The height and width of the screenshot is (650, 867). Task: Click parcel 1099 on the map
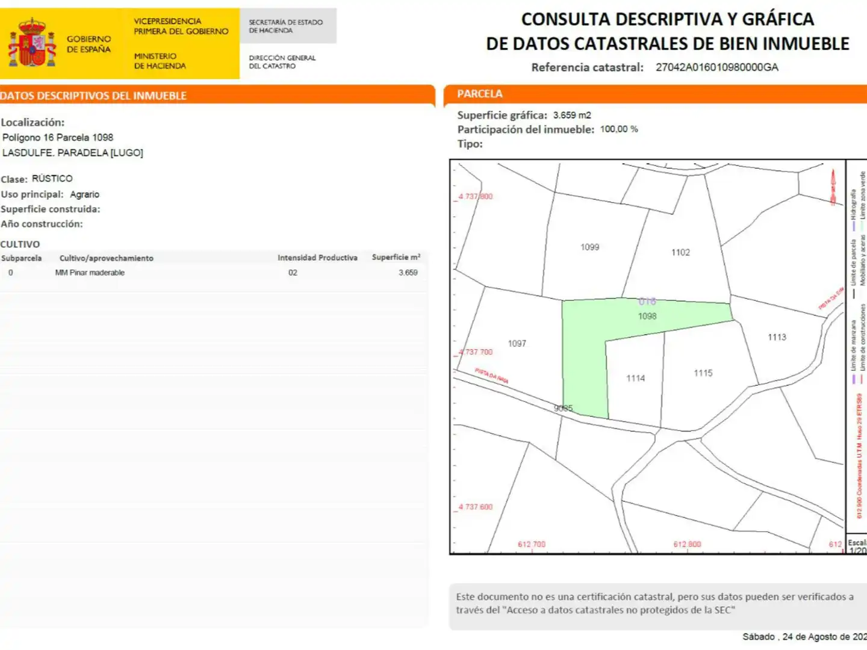coord(589,247)
